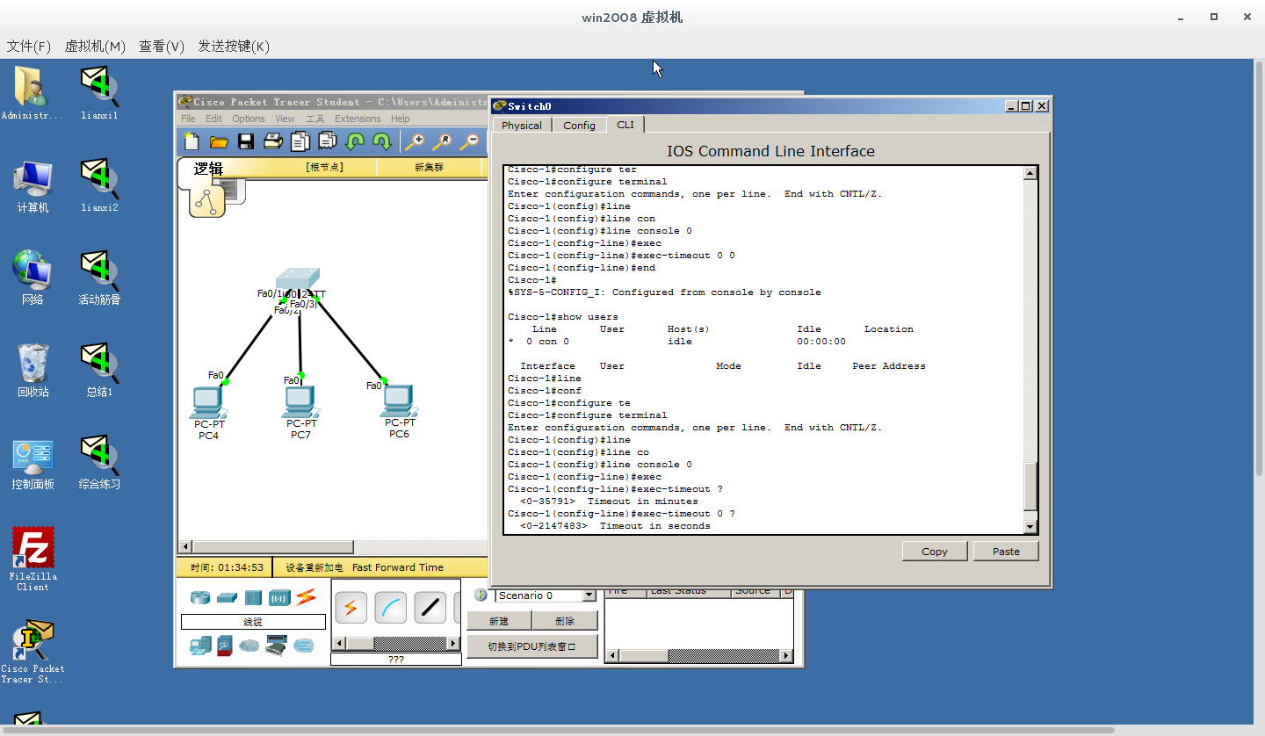Print the topology with printer icon

(273, 141)
